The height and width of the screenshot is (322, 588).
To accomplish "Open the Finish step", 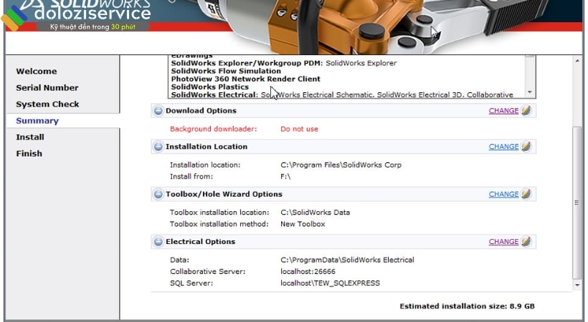I will [x=29, y=154].
